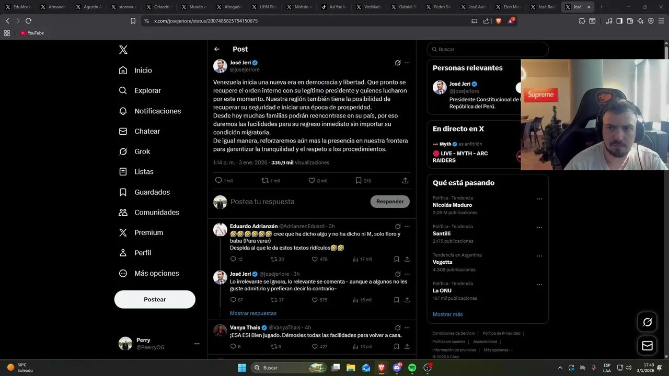Expand Más opciones menu
The image size is (669, 376).
click(x=149, y=273)
